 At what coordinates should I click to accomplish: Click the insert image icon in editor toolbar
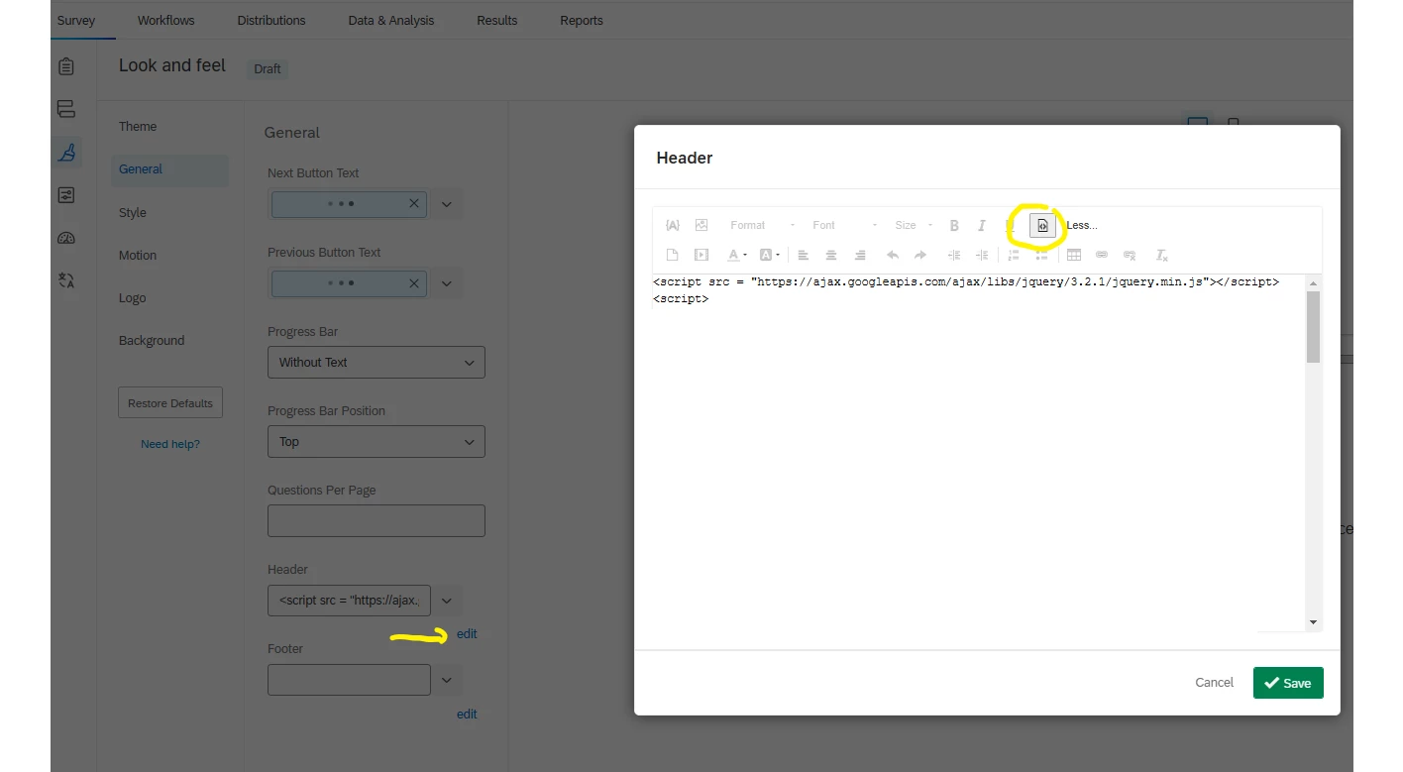[701, 225]
